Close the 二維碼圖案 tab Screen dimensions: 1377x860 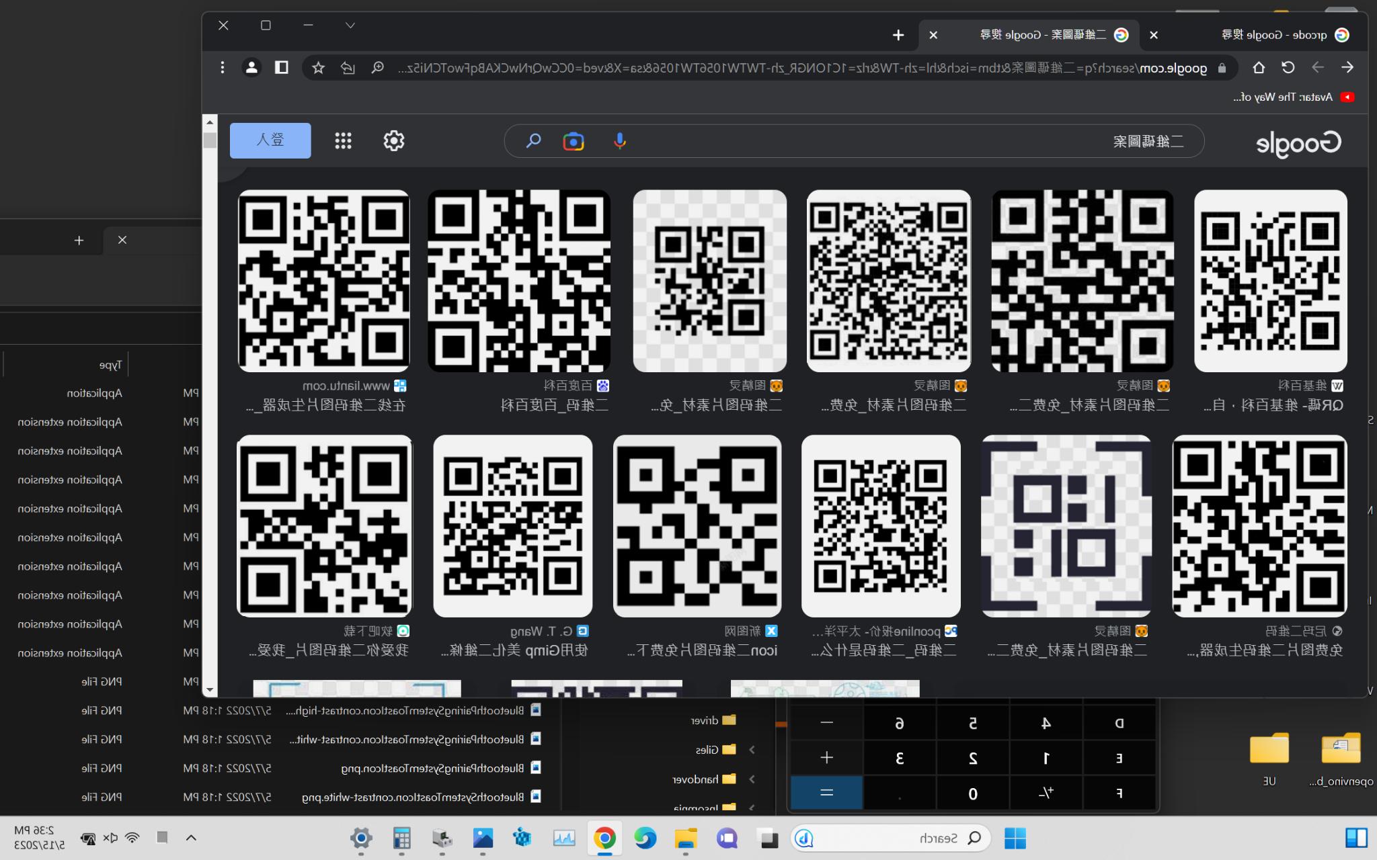click(x=933, y=35)
